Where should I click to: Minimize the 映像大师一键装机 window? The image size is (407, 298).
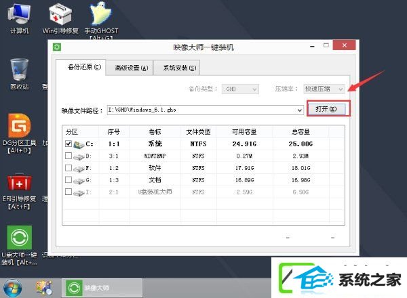click(x=312, y=46)
